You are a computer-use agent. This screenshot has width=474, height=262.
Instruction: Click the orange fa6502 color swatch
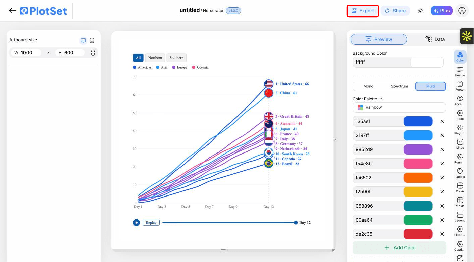click(418, 178)
